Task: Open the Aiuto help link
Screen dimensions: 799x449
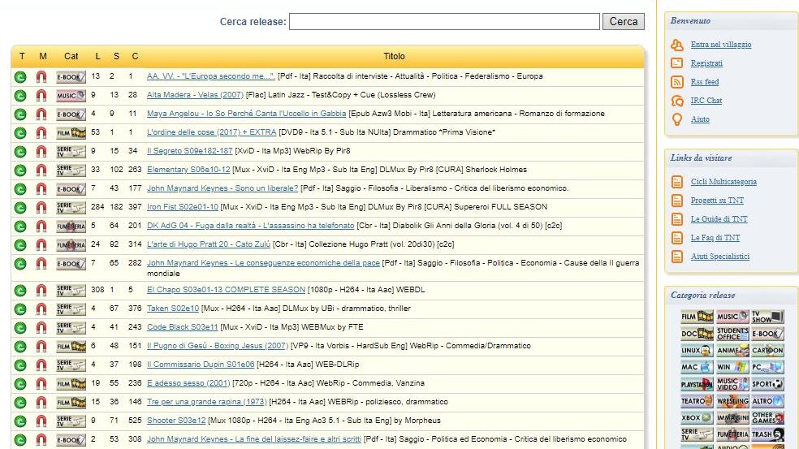Action: coord(700,119)
